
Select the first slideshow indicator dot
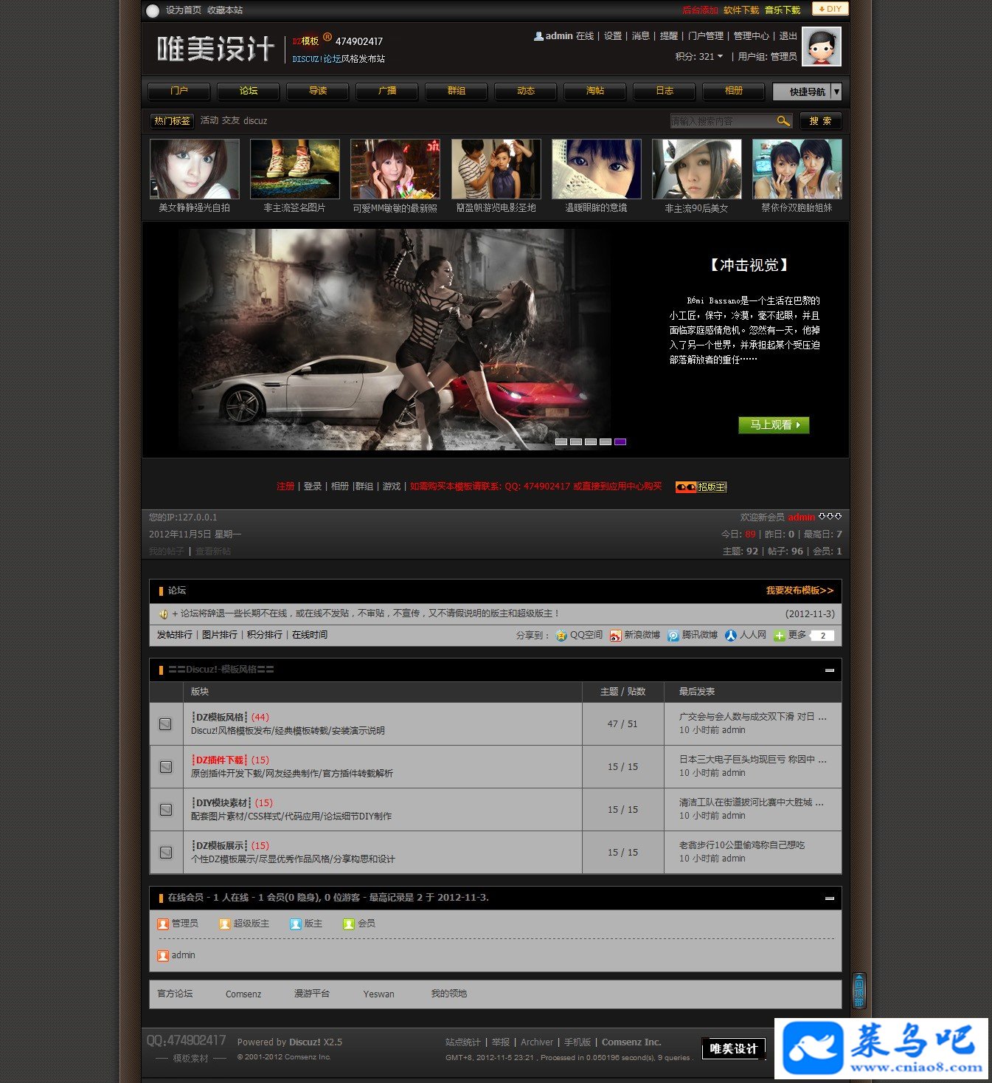[x=561, y=441]
